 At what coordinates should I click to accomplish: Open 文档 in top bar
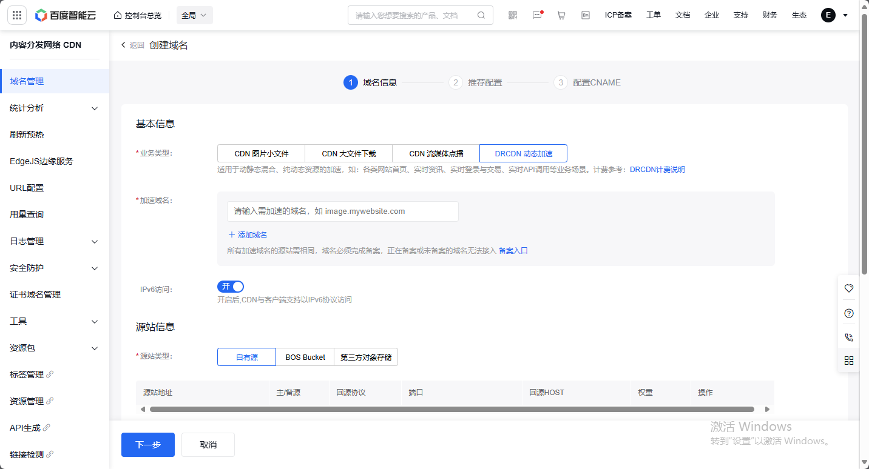coord(683,15)
